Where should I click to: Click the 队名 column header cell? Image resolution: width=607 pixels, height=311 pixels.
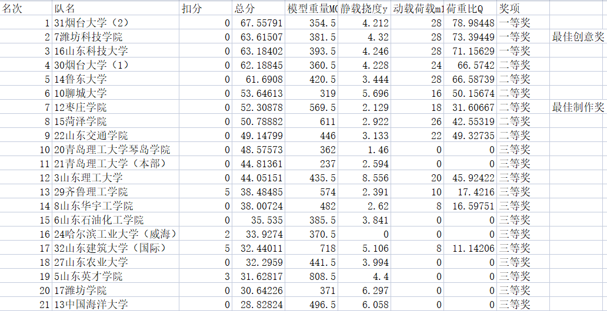pyautogui.click(x=65, y=8)
